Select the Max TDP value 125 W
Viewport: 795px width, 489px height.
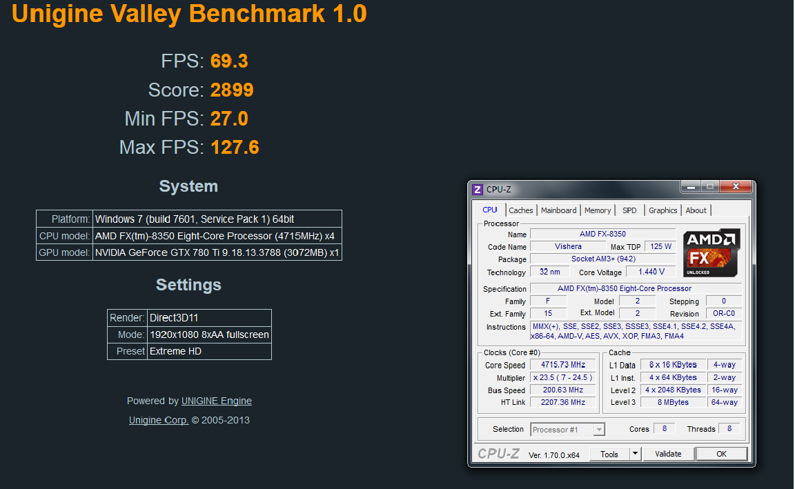pyautogui.click(x=660, y=247)
